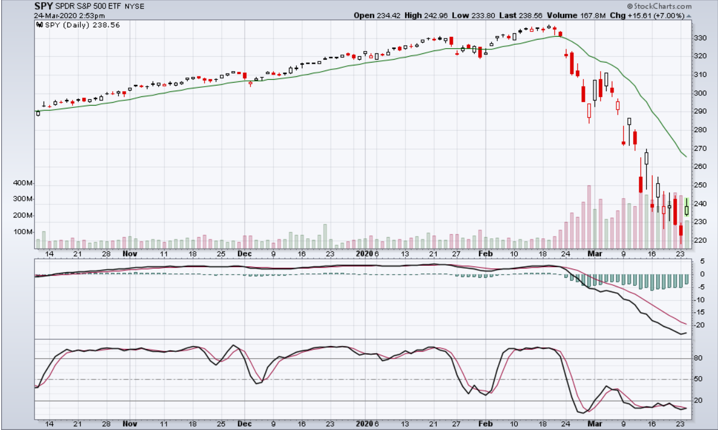Select the 'SPDR S&P 500 ETF' title text
The height and width of the screenshot is (430, 718).
point(89,6)
